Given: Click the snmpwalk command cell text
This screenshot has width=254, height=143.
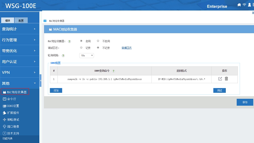Looking at the screenshot, I should pos(104,79).
